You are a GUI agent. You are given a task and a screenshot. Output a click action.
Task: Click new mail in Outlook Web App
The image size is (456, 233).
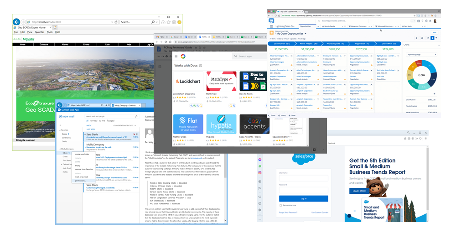67,116
